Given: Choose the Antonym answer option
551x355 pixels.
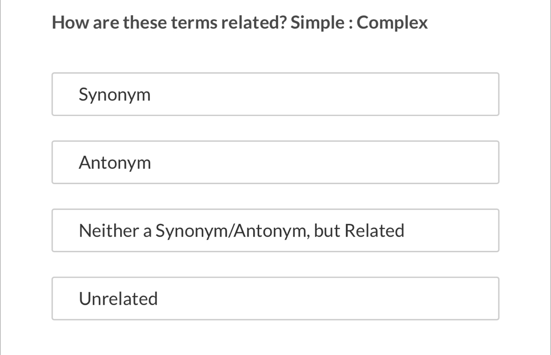Looking at the screenshot, I should (x=275, y=163).
